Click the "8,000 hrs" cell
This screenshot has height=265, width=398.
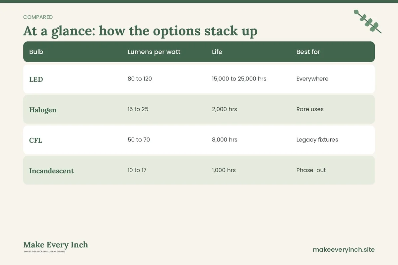point(225,140)
